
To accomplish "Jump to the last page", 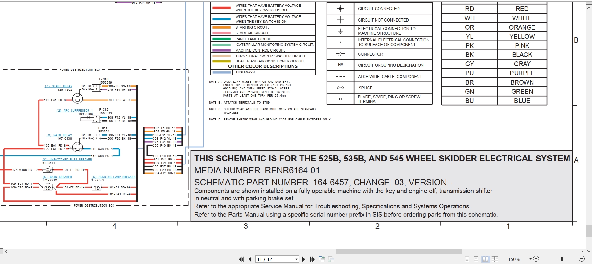I will pos(312,259).
